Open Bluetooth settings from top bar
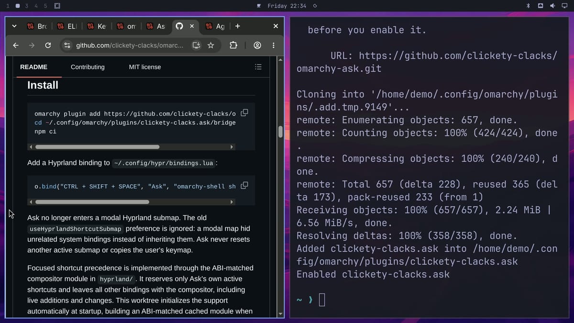 coord(529,6)
